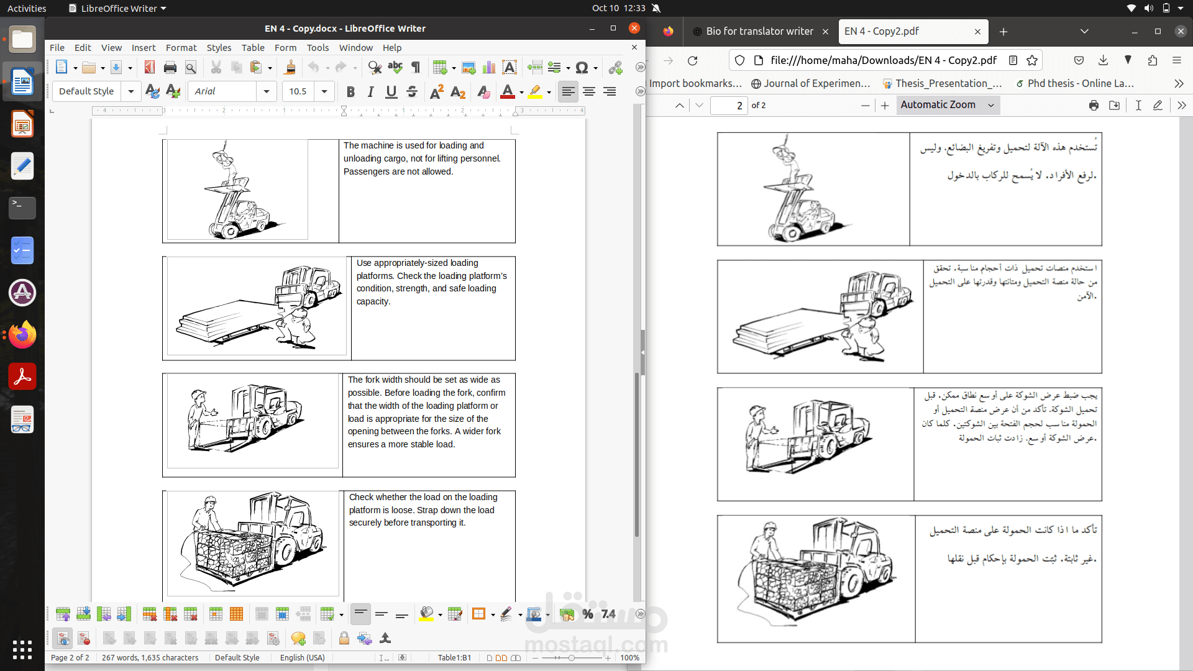The height and width of the screenshot is (671, 1193).
Task: Switch to Bio for translator writer tab
Action: tap(760, 32)
